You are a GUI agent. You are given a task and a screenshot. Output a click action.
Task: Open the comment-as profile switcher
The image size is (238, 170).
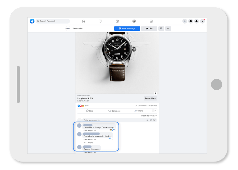[154, 111]
